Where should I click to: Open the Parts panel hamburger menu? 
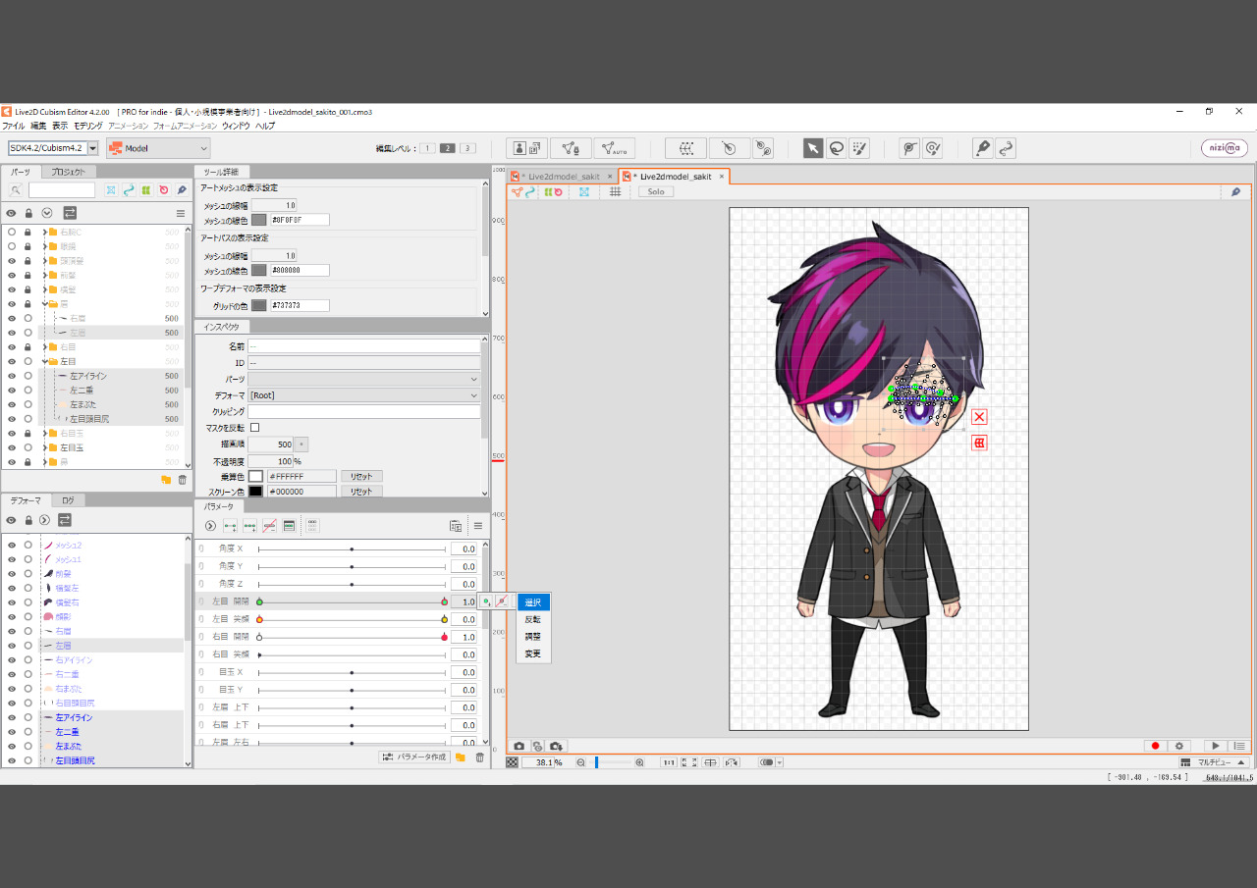pyautogui.click(x=181, y=213)
